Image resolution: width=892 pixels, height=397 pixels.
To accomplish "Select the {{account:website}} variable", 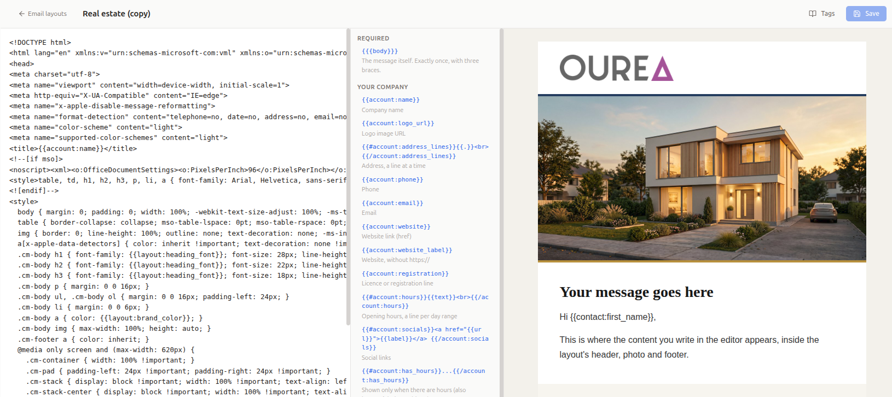I will tap(396, 227).
